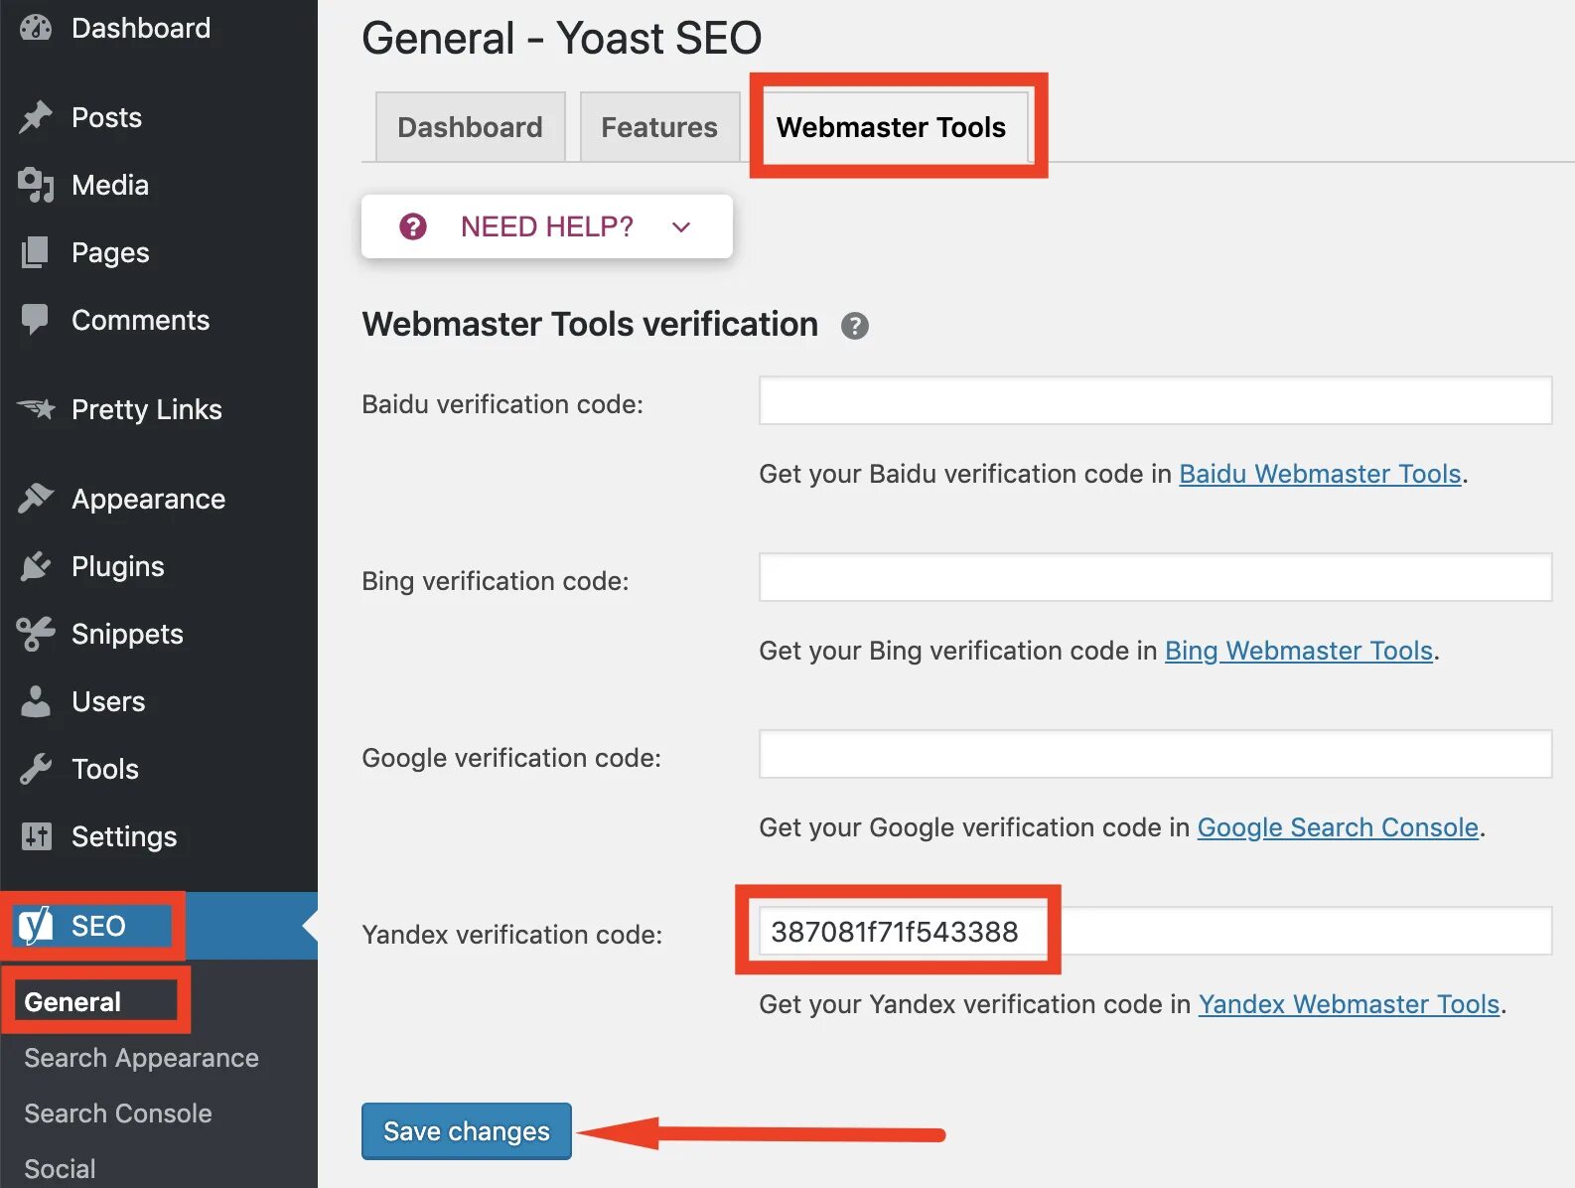Screen dimensions: 1575x1188
Task: Follow the Bing Webmaster Tools link
Action: pyautogui.click(x=1298, y=651)
